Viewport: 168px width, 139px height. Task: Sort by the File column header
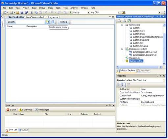tap(55, 114)
